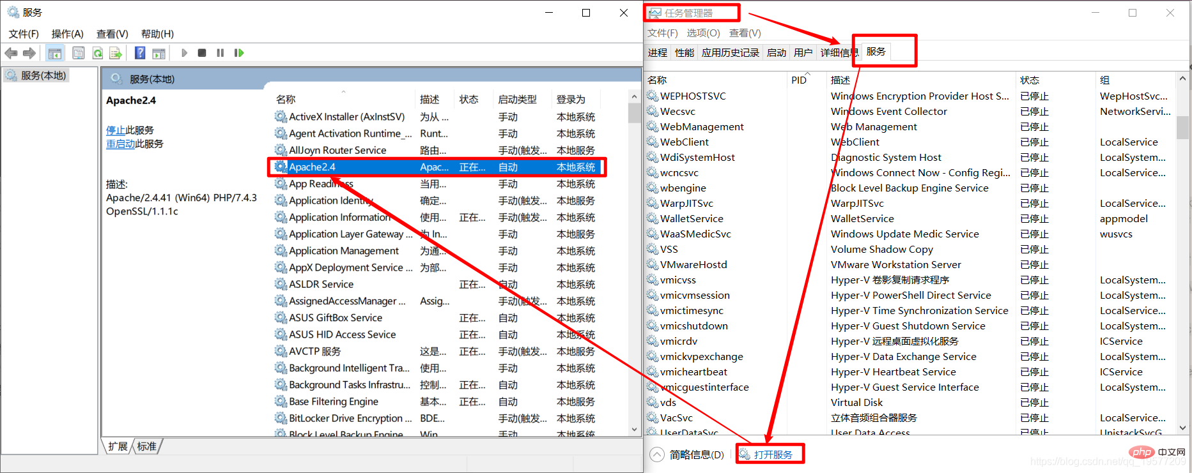This screenshot has width=1192, height=473.
Task: Click the 打开服务 link in Task Manager
Action: 773,454
